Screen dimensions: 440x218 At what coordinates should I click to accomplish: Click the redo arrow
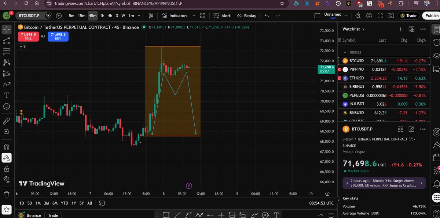[278, 16]
